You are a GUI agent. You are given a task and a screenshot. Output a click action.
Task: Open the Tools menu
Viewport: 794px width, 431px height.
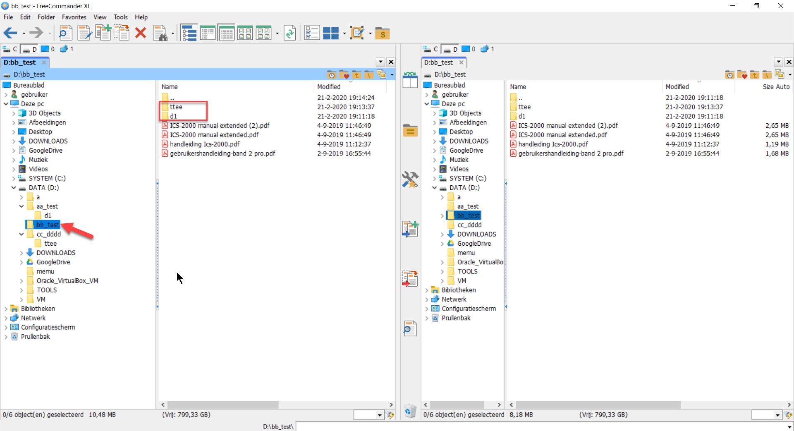[x=121, y=17]
